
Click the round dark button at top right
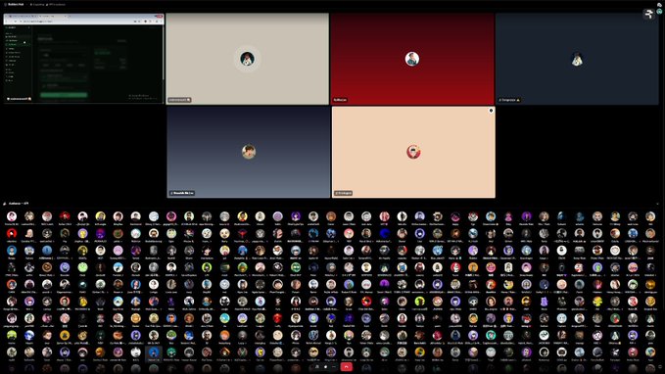649,14
